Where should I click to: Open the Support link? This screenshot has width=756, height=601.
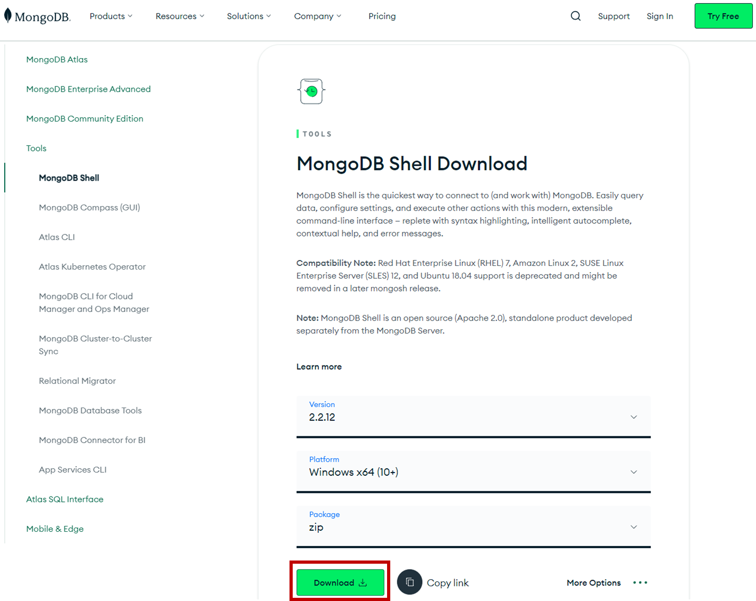614,16
